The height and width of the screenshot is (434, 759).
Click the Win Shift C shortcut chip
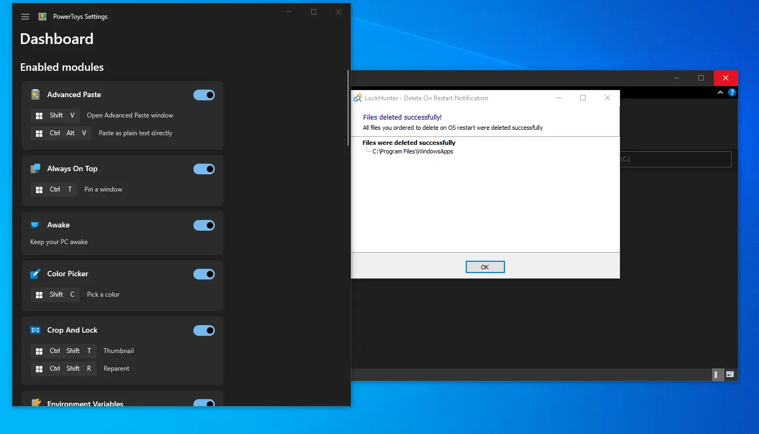point(55,295)
